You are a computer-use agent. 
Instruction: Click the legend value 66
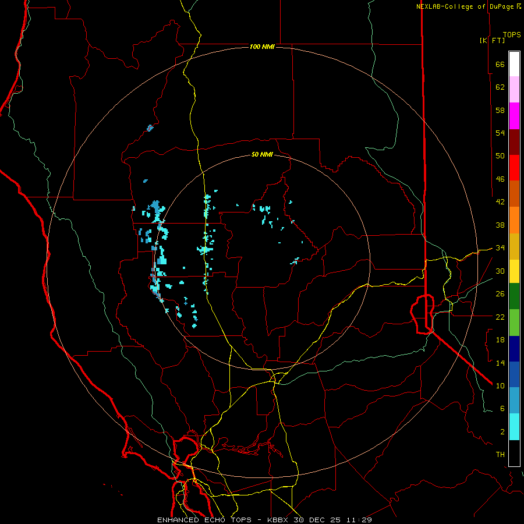tap(500, 64)
